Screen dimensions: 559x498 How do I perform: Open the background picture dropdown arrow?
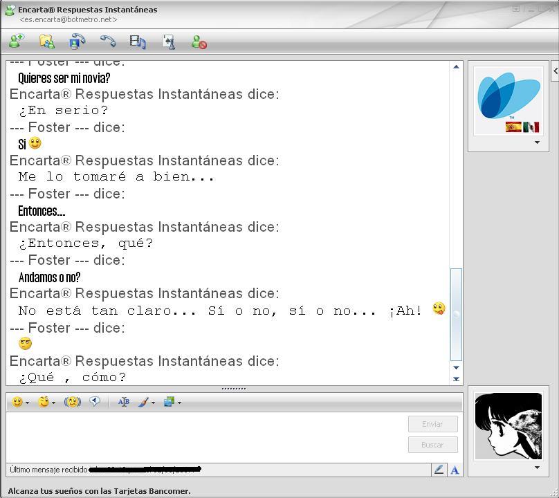[x=179, y=403]
